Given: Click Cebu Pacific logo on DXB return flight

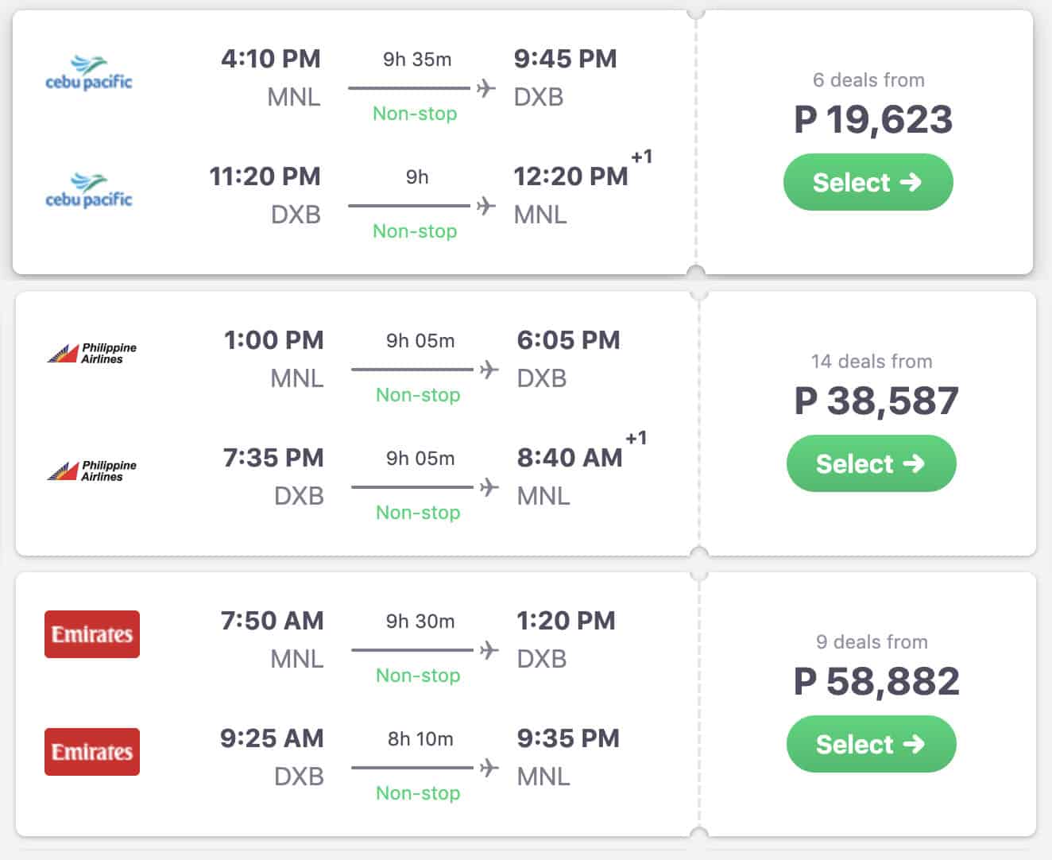Looking at the screenshot, I should coord(89,191).
